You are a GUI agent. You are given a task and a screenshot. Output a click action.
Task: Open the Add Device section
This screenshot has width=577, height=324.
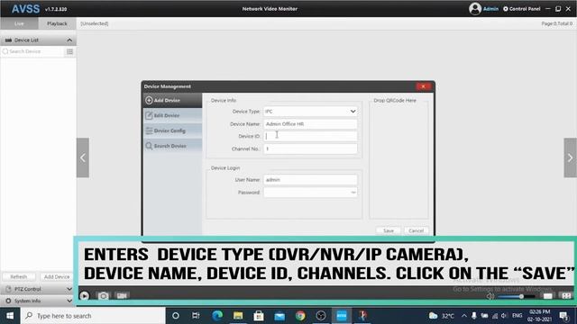pos(172,100)
